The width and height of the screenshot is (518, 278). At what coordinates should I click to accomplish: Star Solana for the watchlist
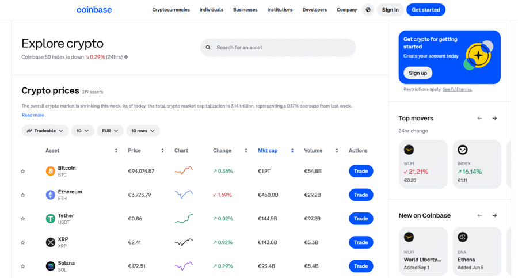pyautogui.click(x=23, y=266)
